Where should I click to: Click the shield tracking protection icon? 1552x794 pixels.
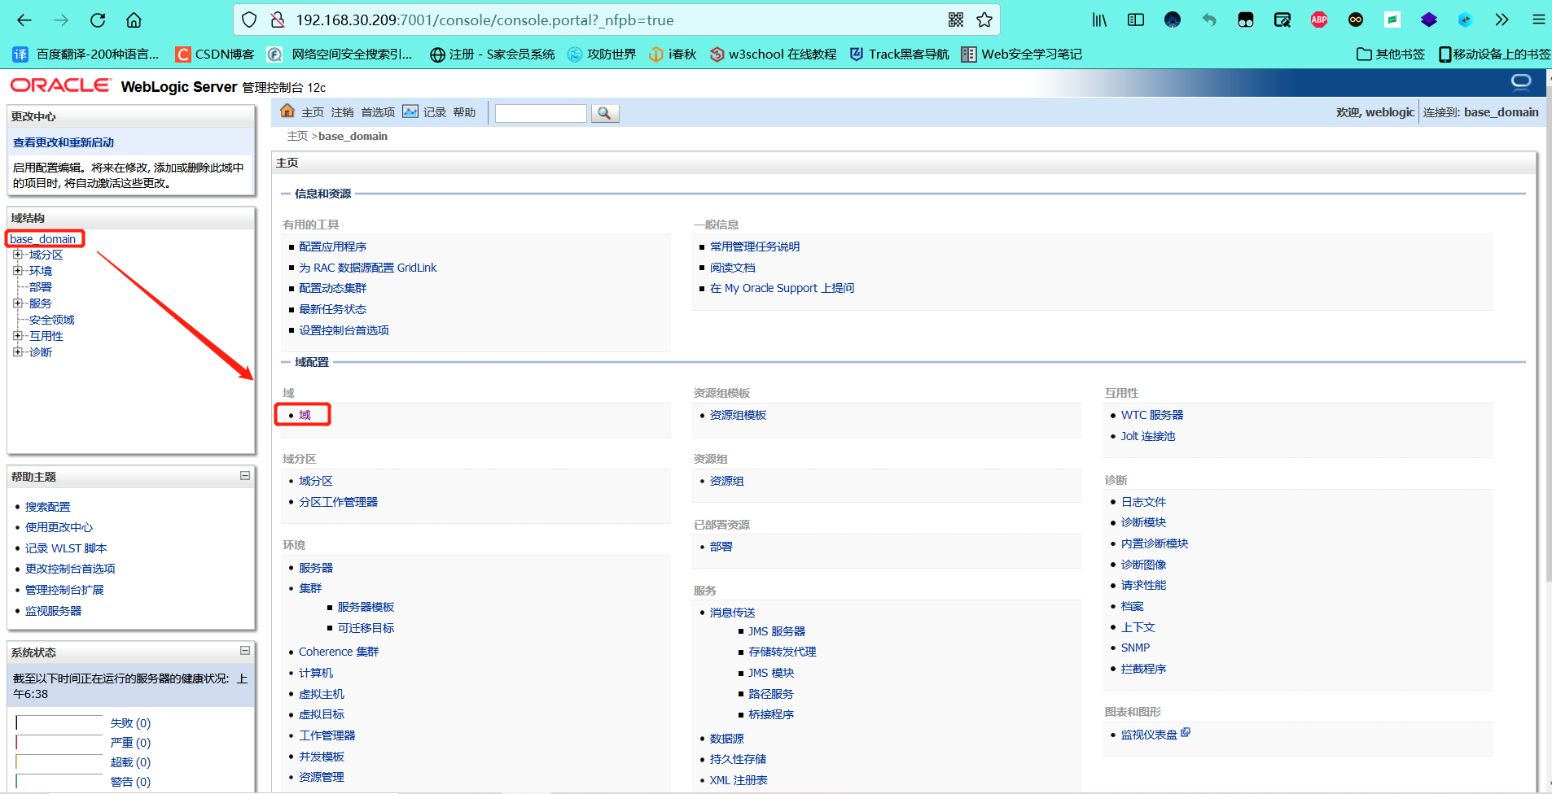tap(250, 20)
